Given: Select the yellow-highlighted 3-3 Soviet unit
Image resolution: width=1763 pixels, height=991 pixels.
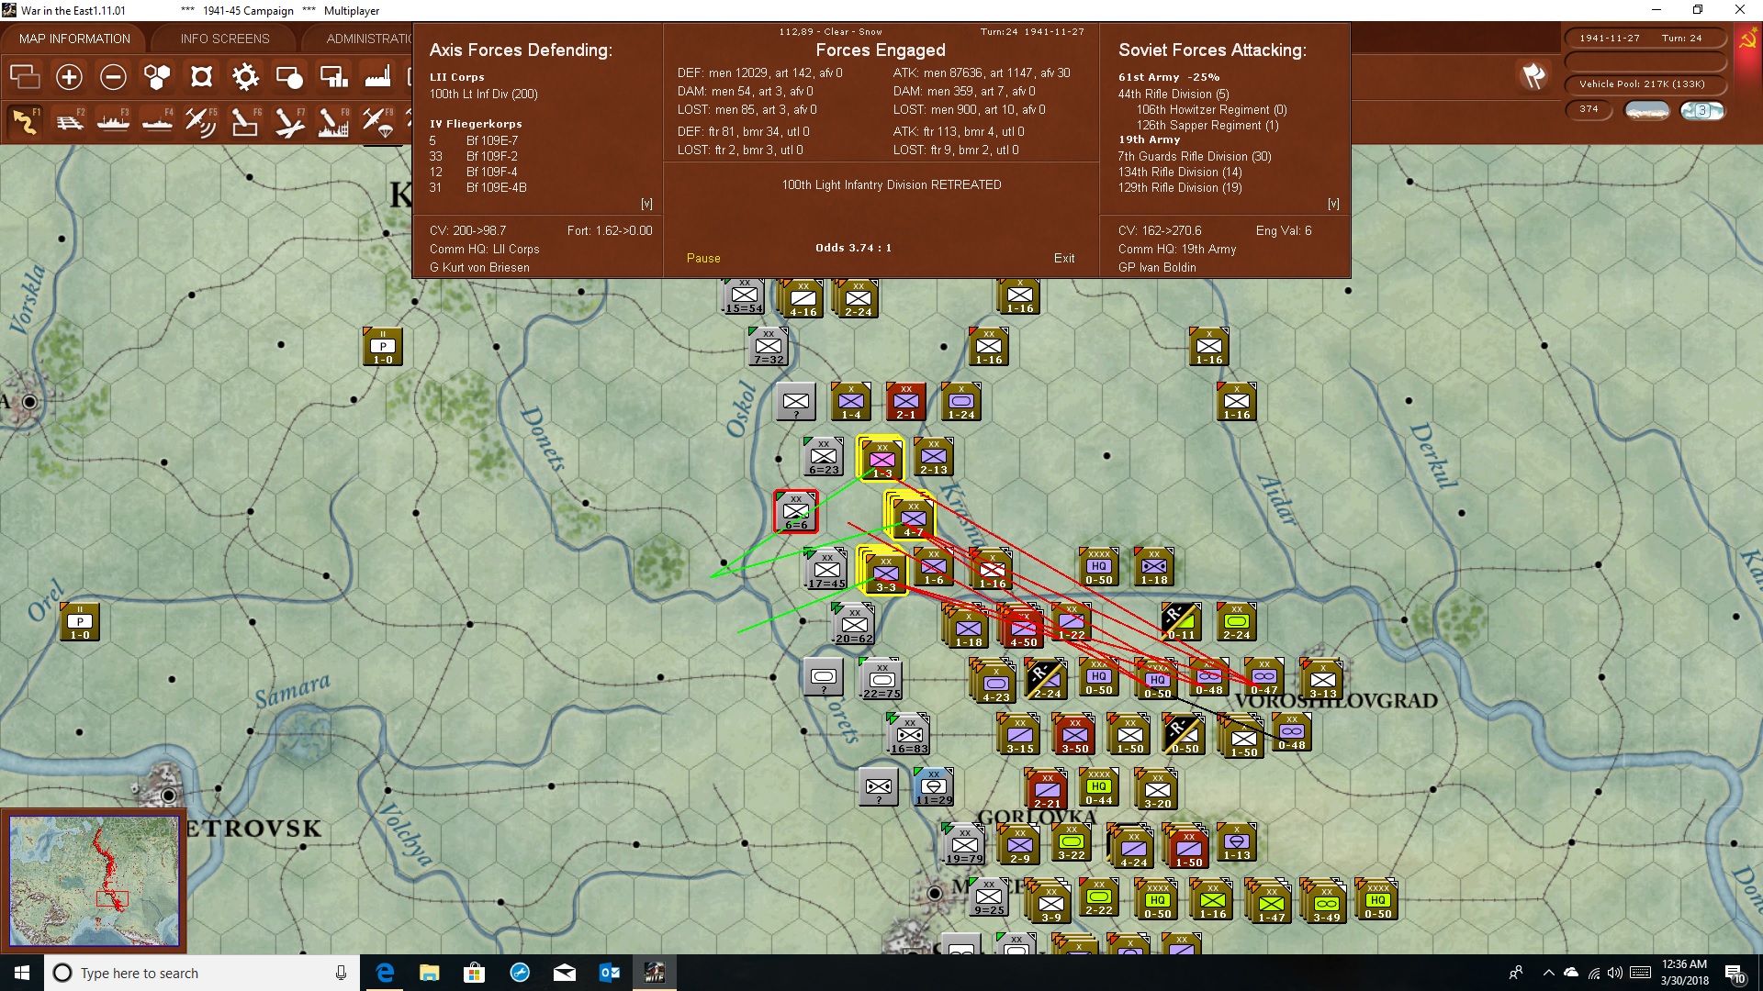Looking at the screenshot, I should pos(884,571).
